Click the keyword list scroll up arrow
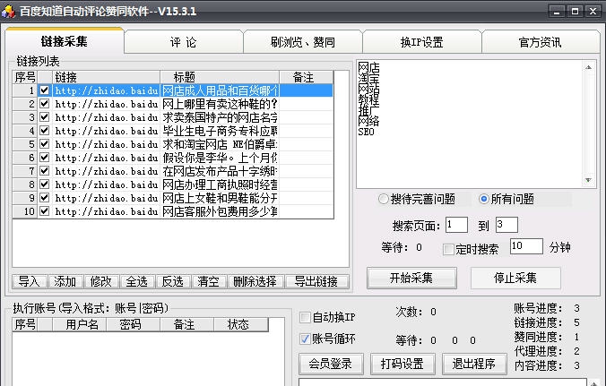The height and width of the screenshot is (386, 606). tap(588, 67)
